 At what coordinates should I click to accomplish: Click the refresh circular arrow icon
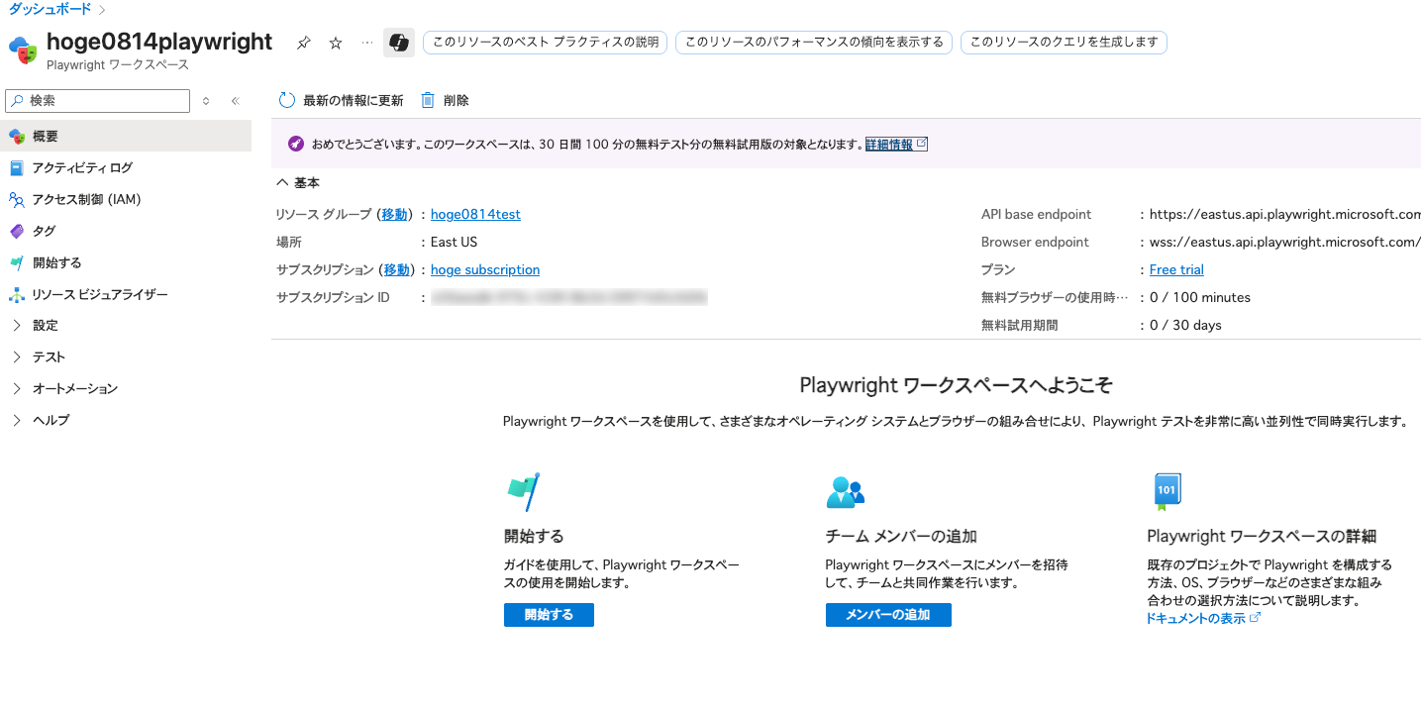287,100
